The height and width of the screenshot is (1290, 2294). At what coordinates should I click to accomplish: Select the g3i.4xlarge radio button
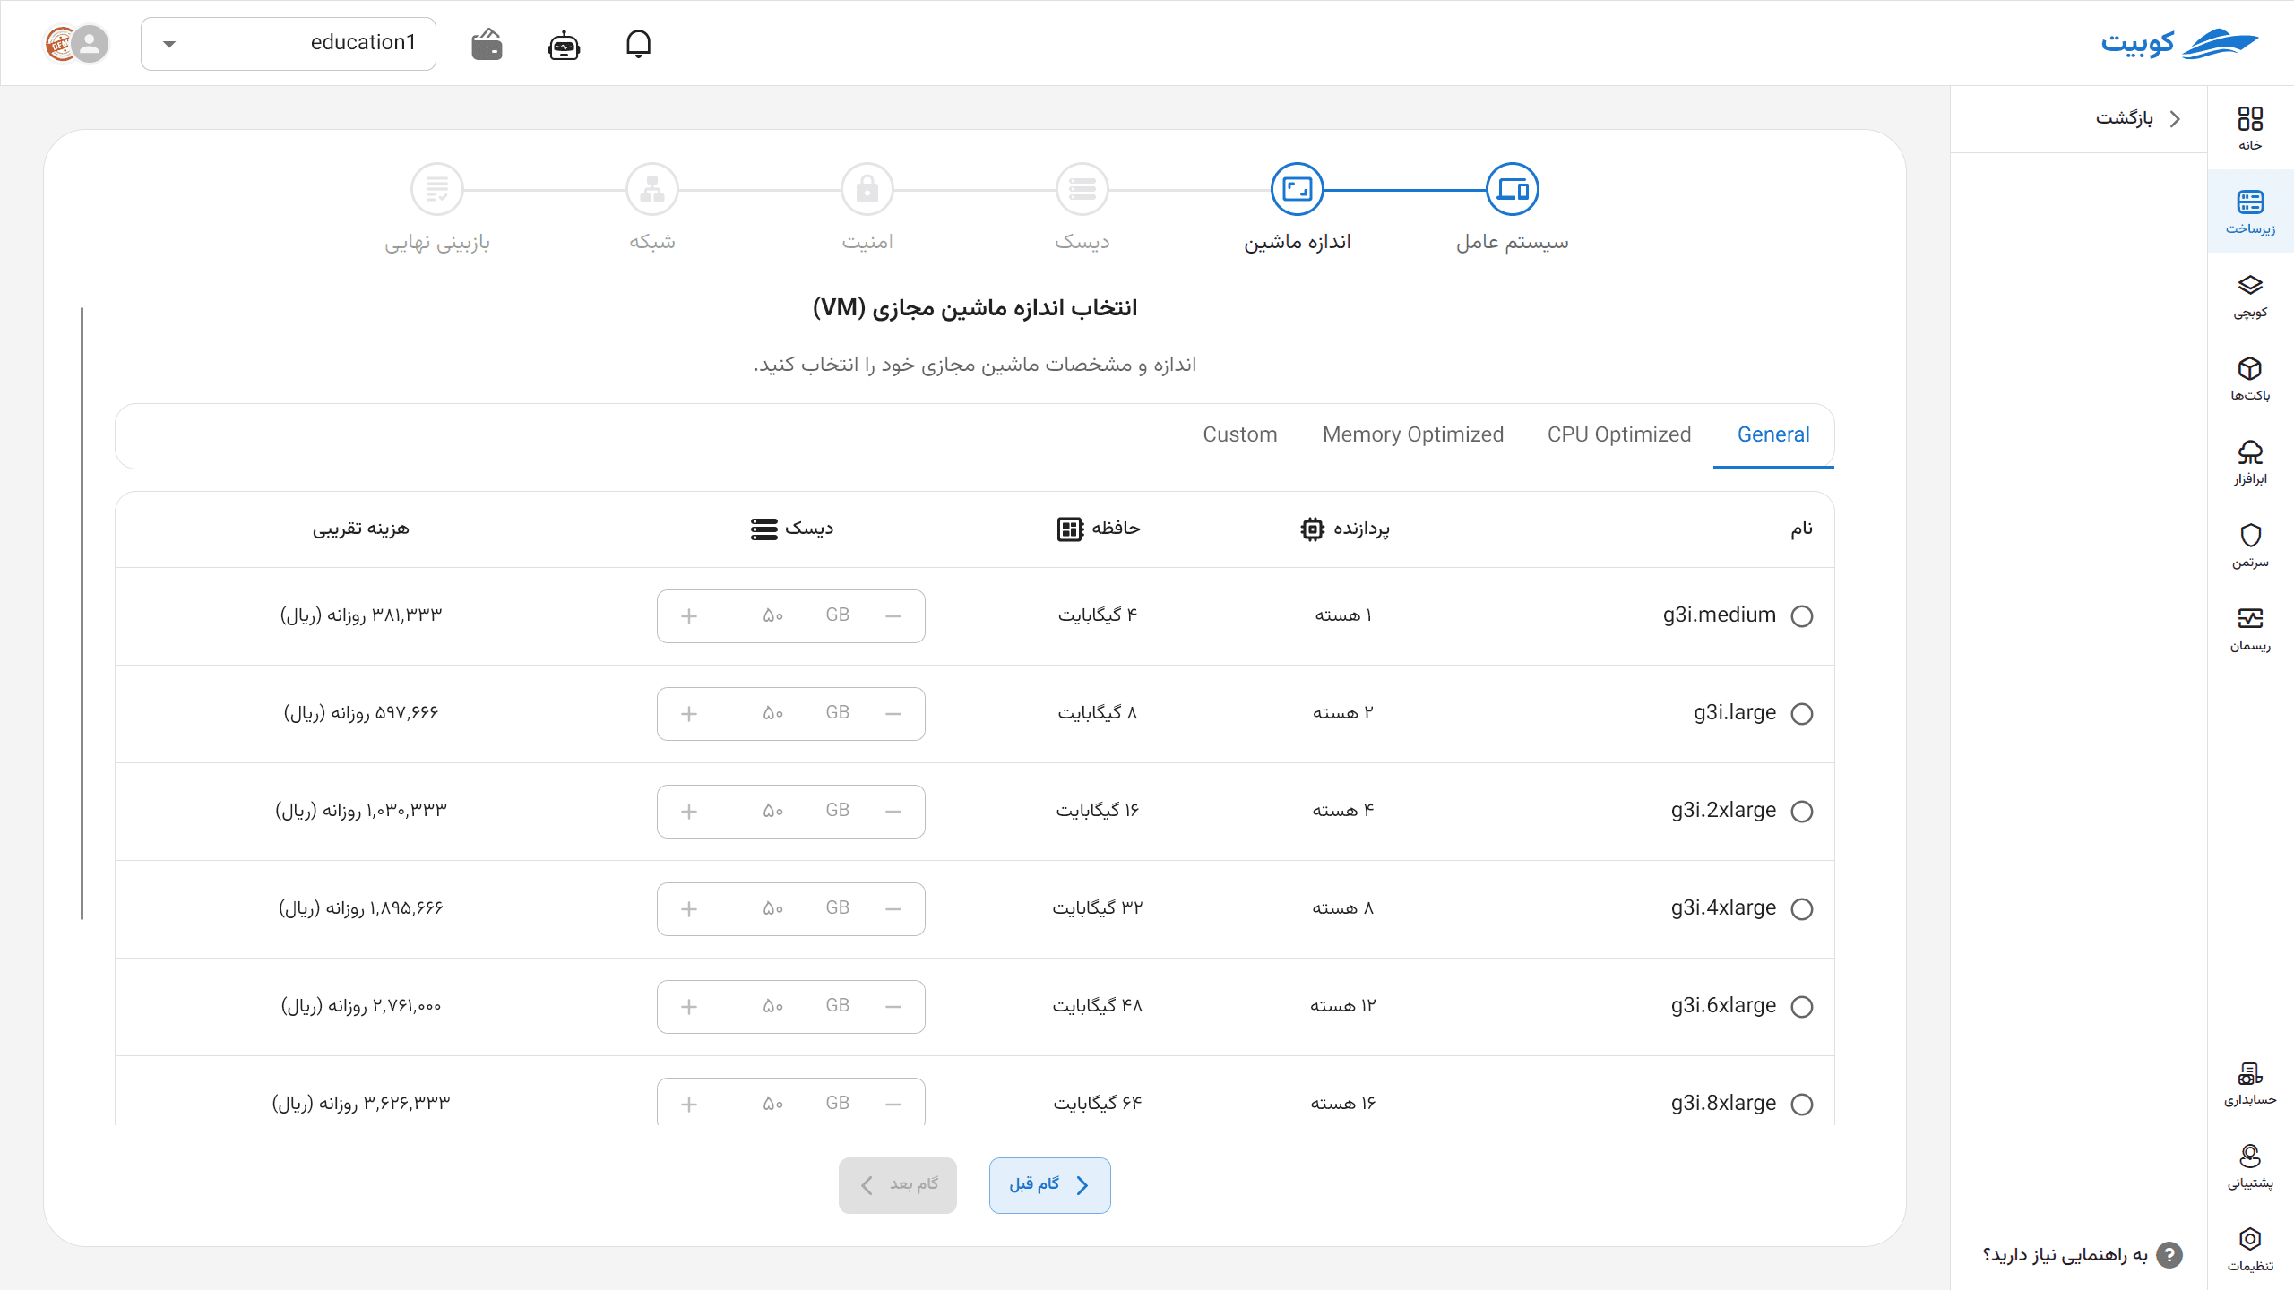(x=1802, y=909)
